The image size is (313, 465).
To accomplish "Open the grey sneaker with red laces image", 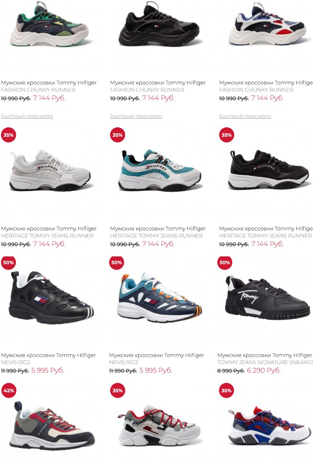I will pyautogui.click(x=159, y=425).
